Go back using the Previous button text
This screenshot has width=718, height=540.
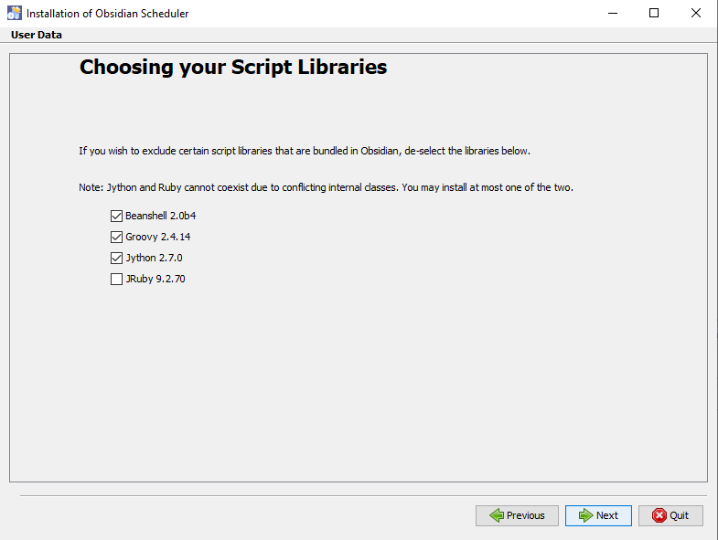tap(525, 515)
